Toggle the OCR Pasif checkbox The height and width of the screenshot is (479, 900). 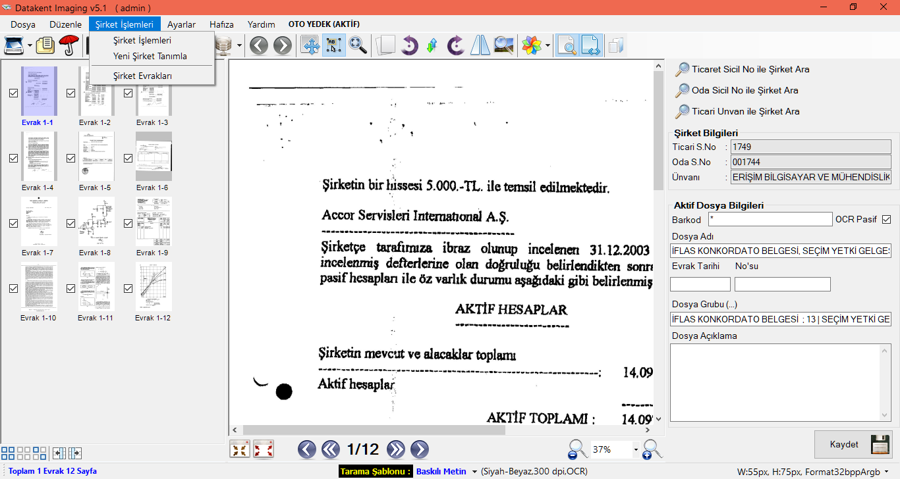click(x=886, y=219)
